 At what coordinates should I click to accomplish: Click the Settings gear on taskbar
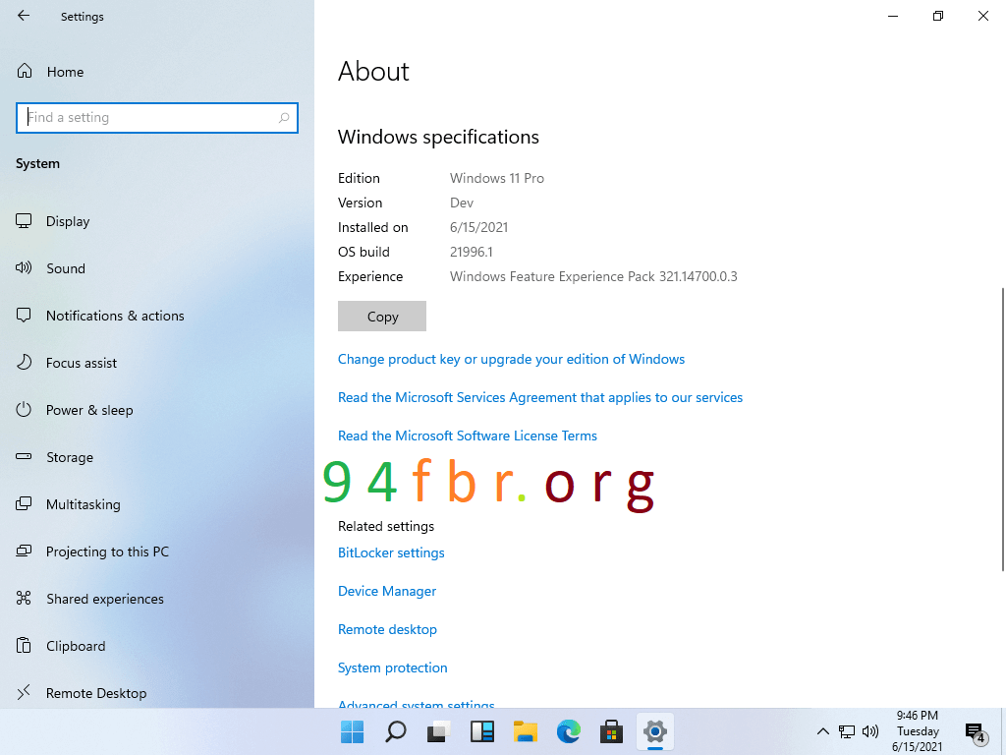[x=655, y=731]
